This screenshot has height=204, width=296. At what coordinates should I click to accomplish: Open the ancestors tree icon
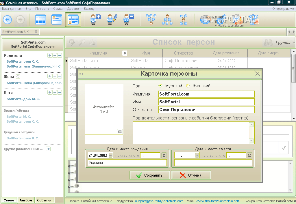[x=167, y=20]
